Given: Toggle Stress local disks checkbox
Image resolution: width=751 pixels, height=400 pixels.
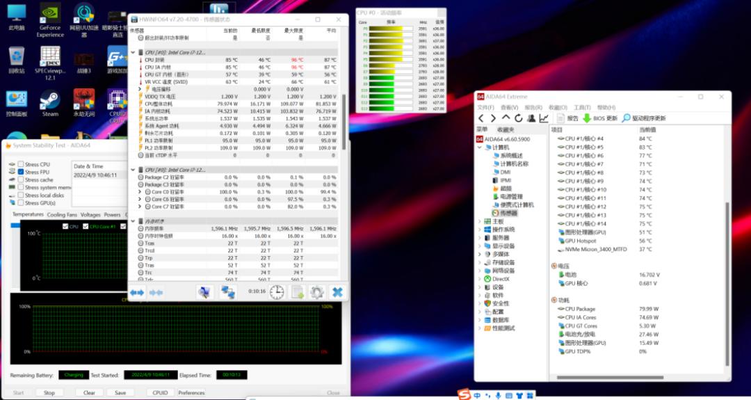Looking at the screenshot, I should click(21, 195).
